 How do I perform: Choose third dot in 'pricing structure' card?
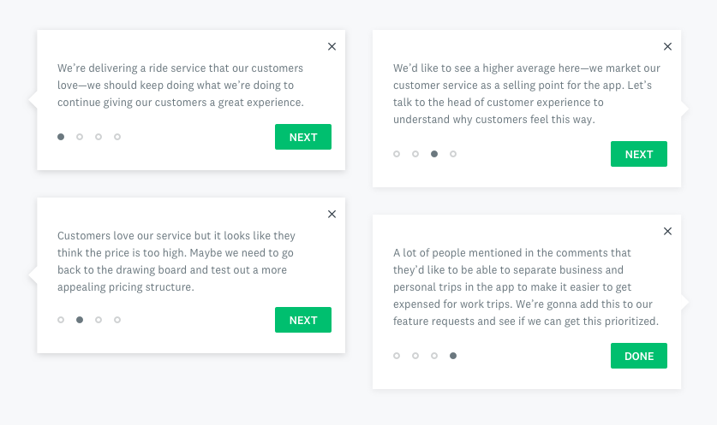click(x=99, y=320)
